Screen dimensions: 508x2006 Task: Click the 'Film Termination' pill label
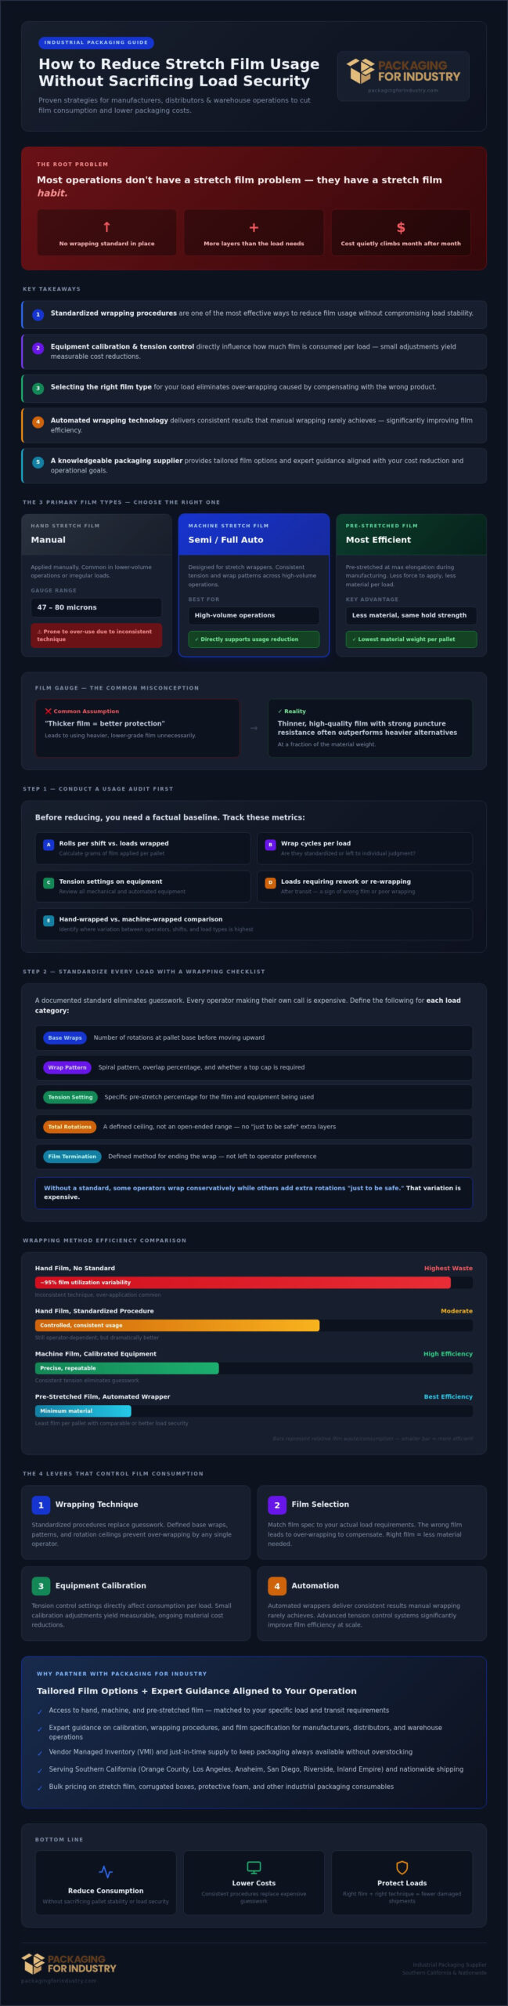click(72, 1156)
